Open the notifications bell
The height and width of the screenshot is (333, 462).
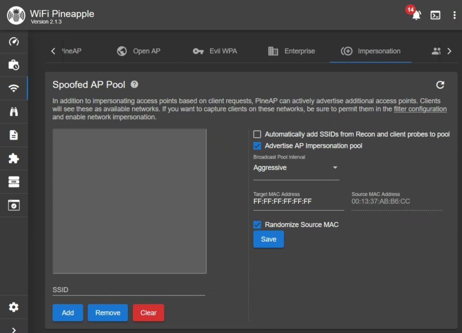point(416,15)
